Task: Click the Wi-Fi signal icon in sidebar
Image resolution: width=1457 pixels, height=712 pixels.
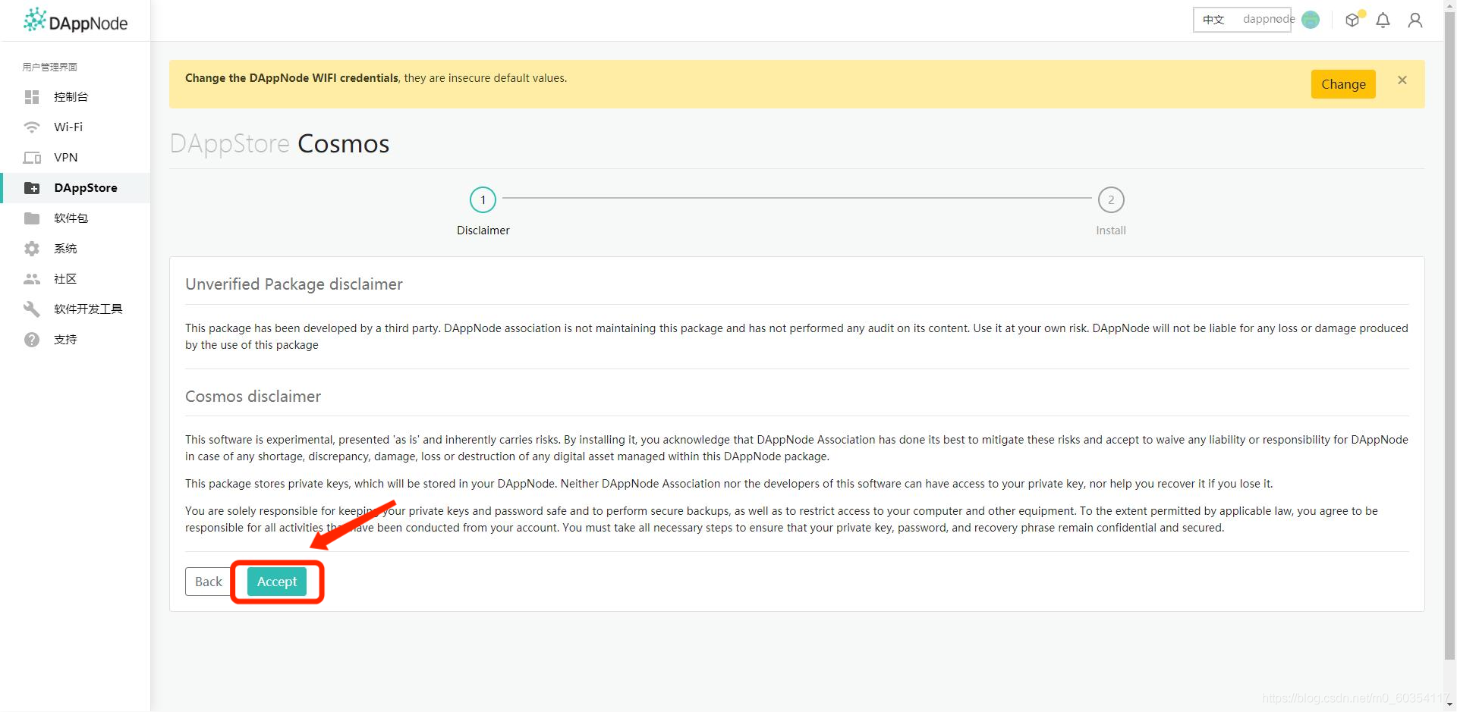Action: click(x=32, y=127)
